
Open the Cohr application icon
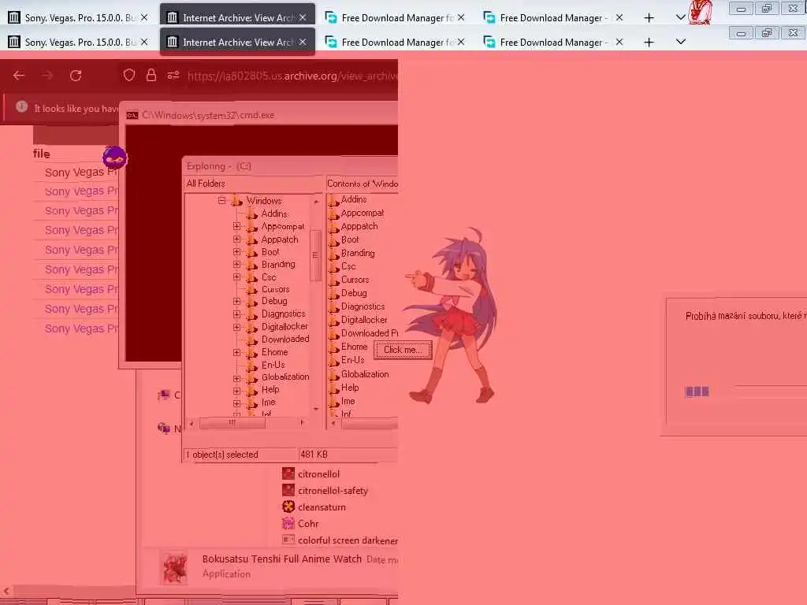pyautogui.click(x=288, y=524)
